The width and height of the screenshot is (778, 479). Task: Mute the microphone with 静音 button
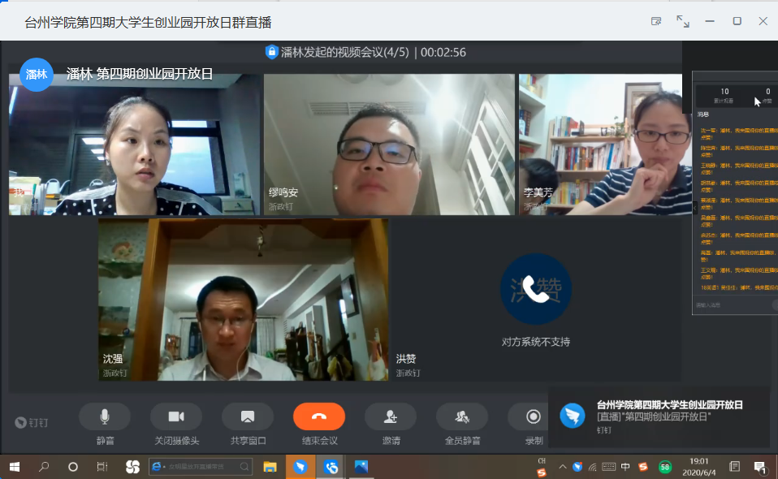(x=105, y=416)
